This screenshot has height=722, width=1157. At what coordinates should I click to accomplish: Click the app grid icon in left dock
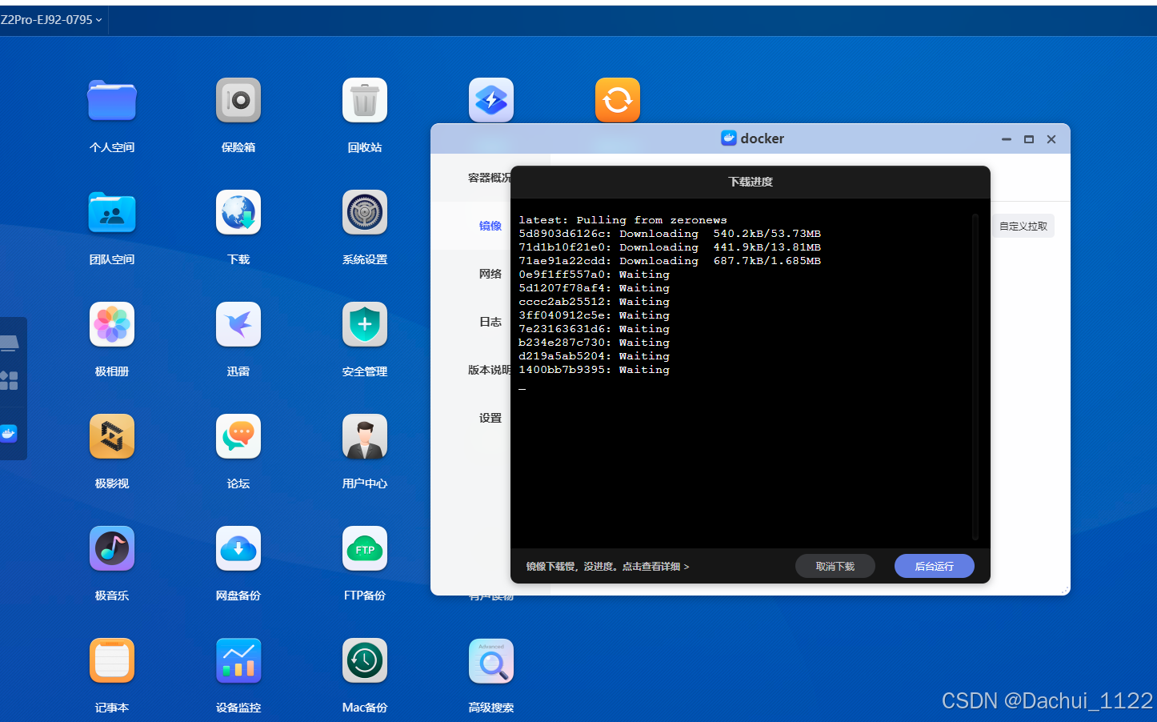9,380
